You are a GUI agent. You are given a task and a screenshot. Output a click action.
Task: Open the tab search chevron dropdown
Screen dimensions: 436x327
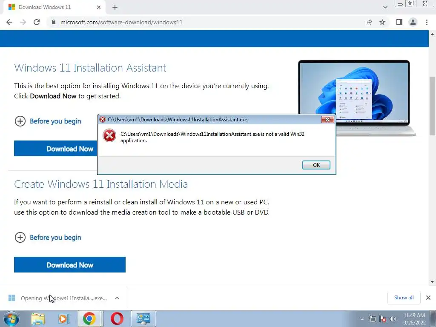385,7
